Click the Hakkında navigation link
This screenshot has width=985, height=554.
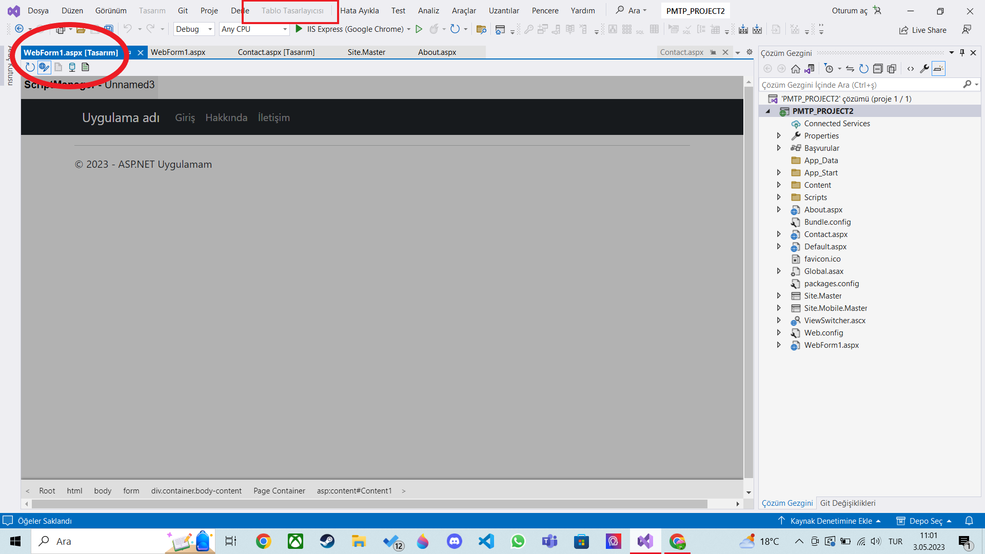226,117
